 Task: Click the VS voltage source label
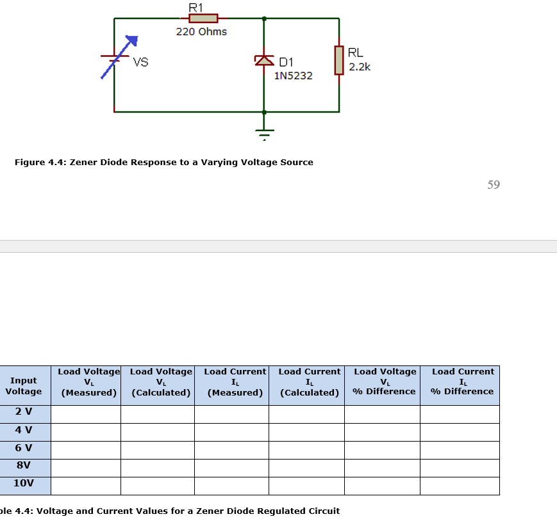(x=140, y=62)
